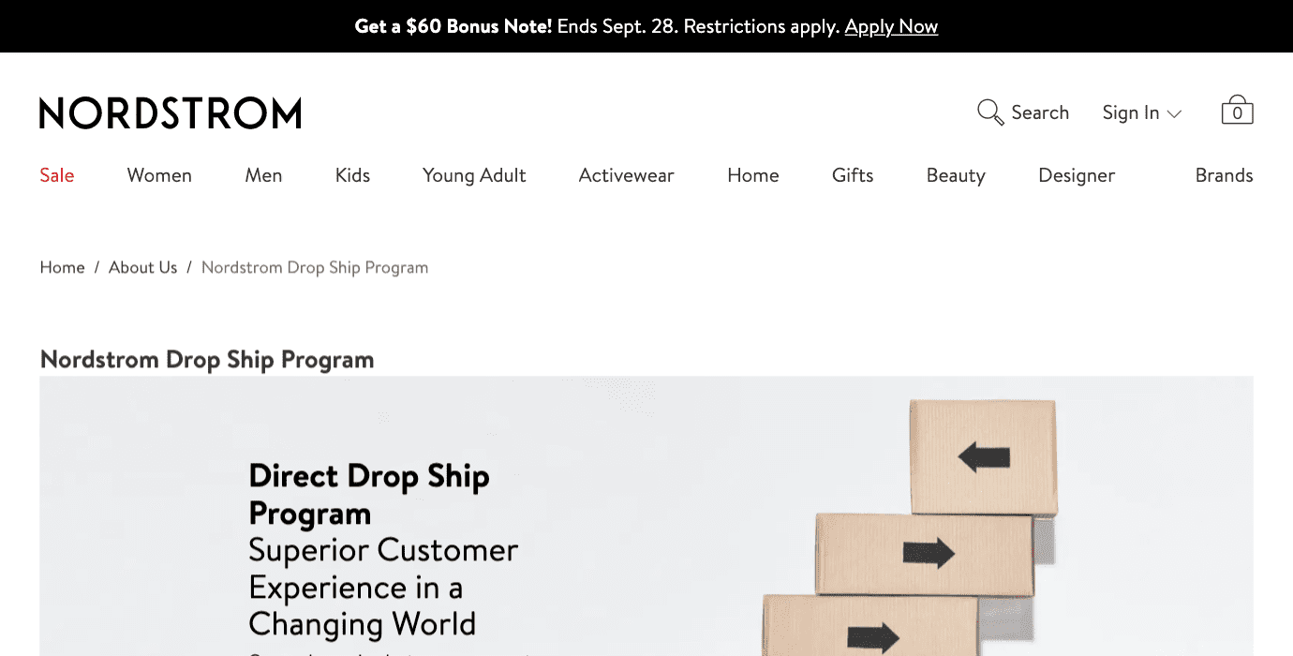
Task: Open the Men menu
Action: pos(262,175)
